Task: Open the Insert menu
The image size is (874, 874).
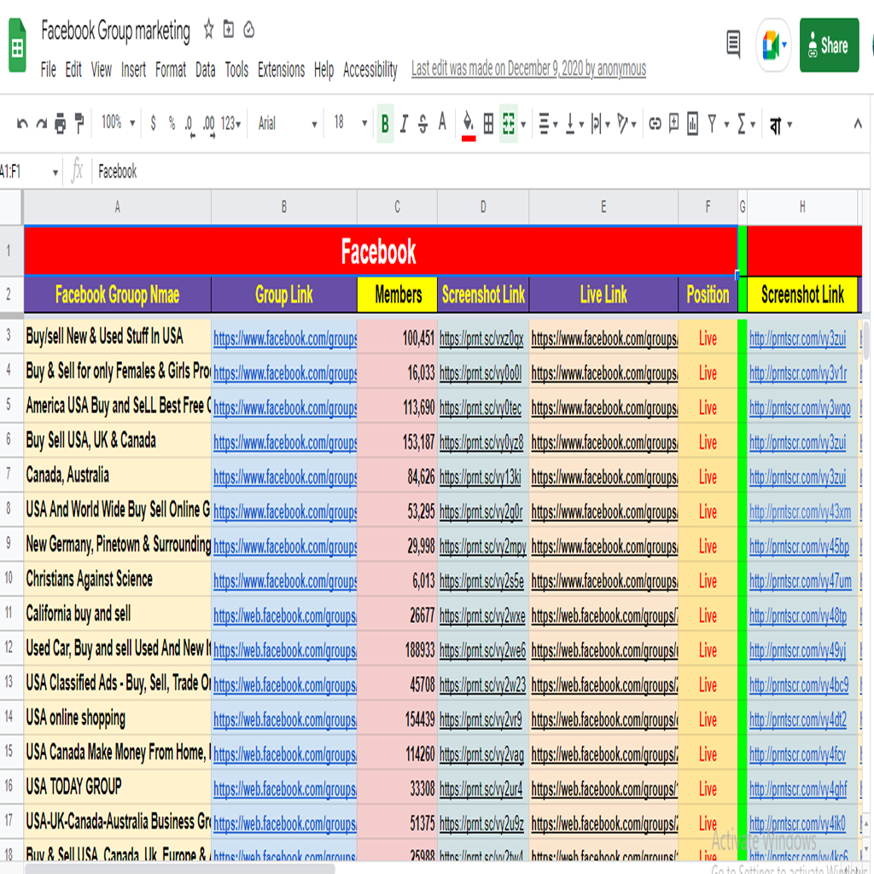Action: (x=133, y=70)
